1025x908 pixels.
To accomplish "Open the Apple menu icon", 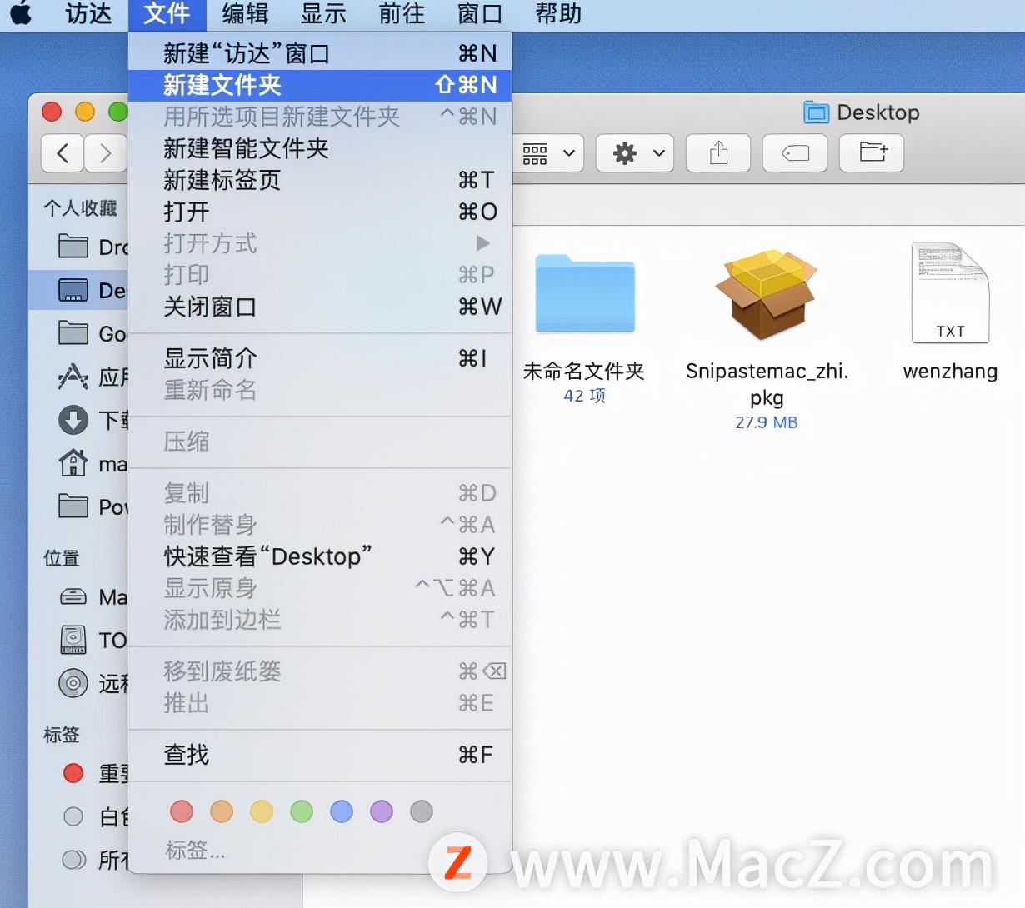I will (x=20, y=13).
